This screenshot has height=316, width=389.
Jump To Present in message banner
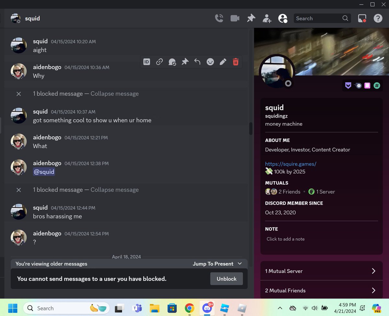coord(213,264)
